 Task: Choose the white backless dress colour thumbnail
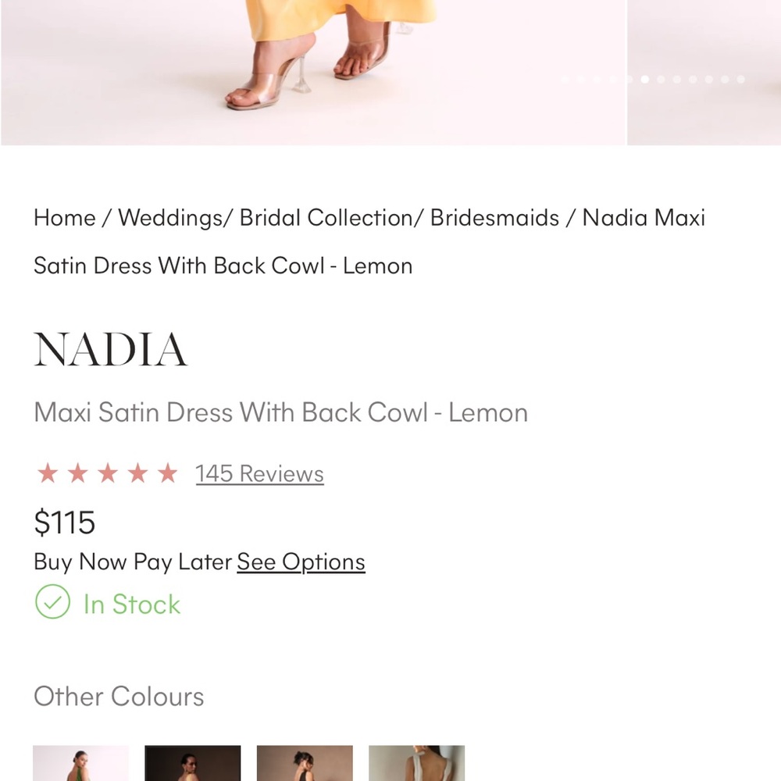point(417,763)
